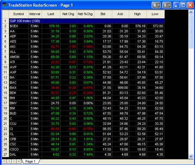Open the I interval link dropdown button
The width and height of the screenshot is (195, 165).
[167, 5]
